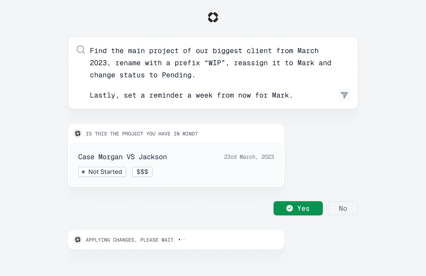This screenshot has height=276, width=426.
Task: Open the 'Case Morgan VS Jackson' project title
Action: (122, 157)
